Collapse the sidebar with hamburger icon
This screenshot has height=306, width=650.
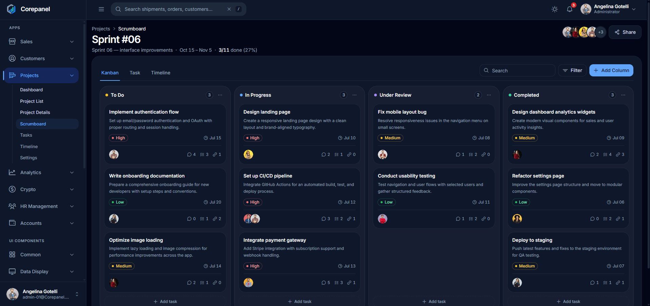coord(101,9)
